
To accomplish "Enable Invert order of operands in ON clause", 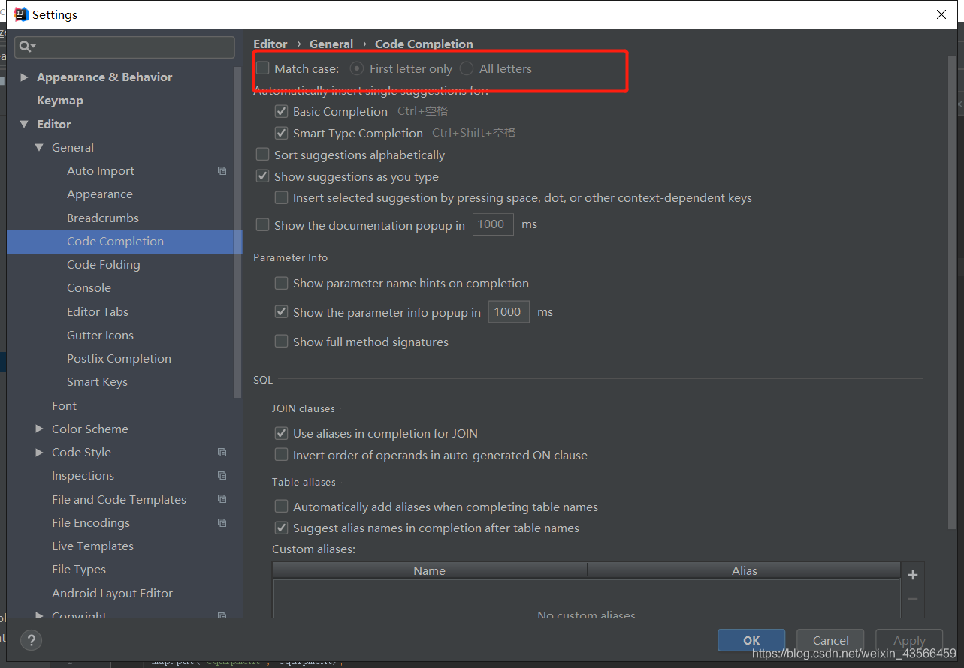I will [x=281, y=455].
